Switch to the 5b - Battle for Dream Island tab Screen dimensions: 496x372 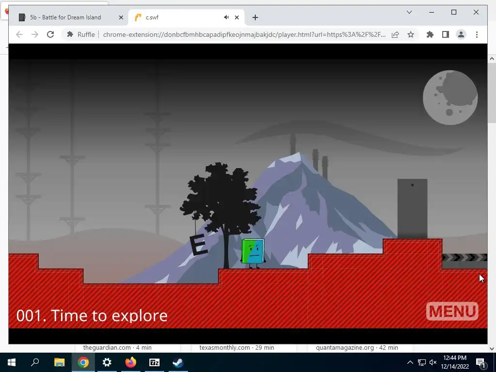pos(65,17)
